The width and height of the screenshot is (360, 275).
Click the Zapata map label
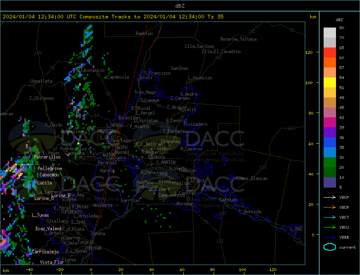(x=98, y=234)
